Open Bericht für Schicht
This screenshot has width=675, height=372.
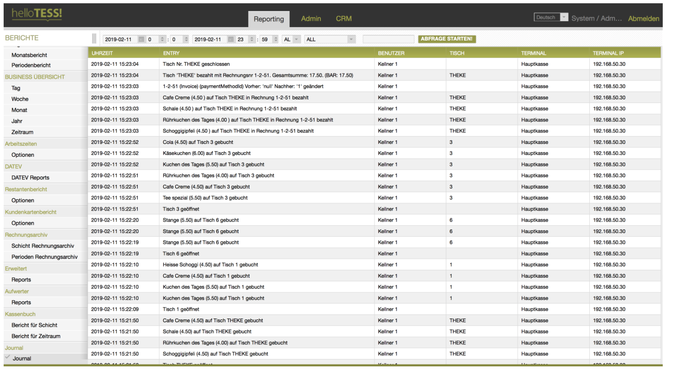point(34,325)
